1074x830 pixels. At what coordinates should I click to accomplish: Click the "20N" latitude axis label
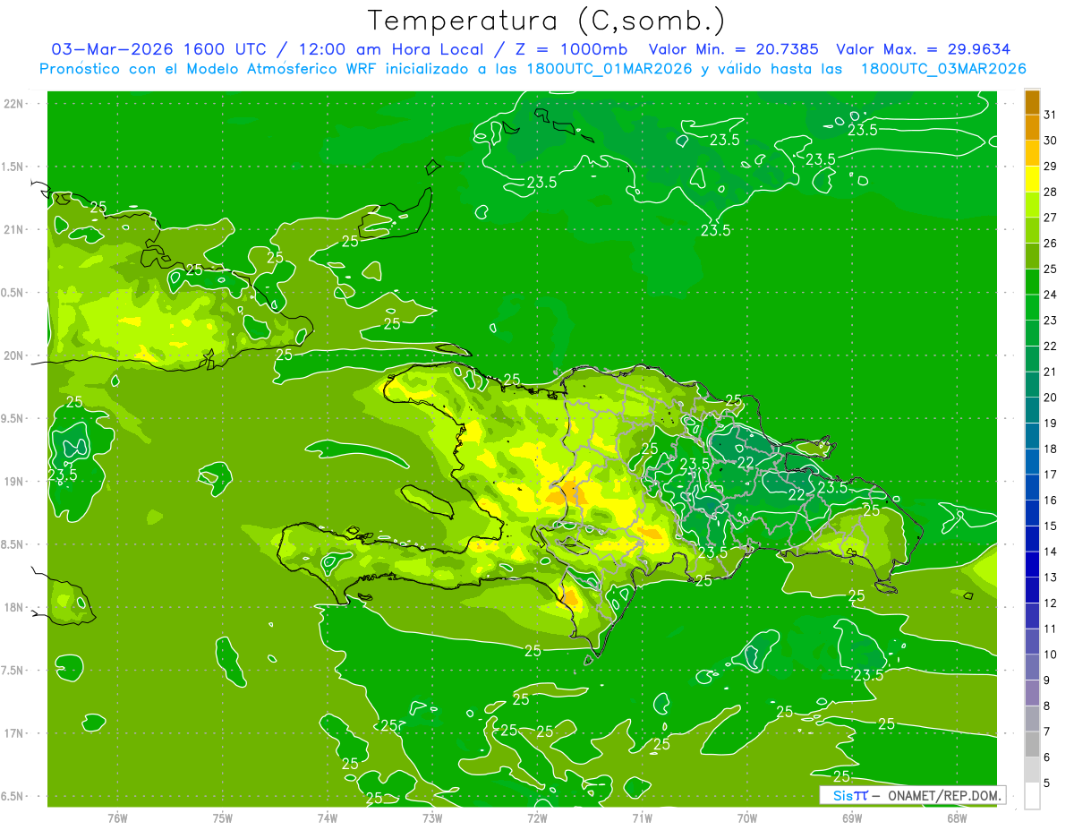(x=14, y=355)
